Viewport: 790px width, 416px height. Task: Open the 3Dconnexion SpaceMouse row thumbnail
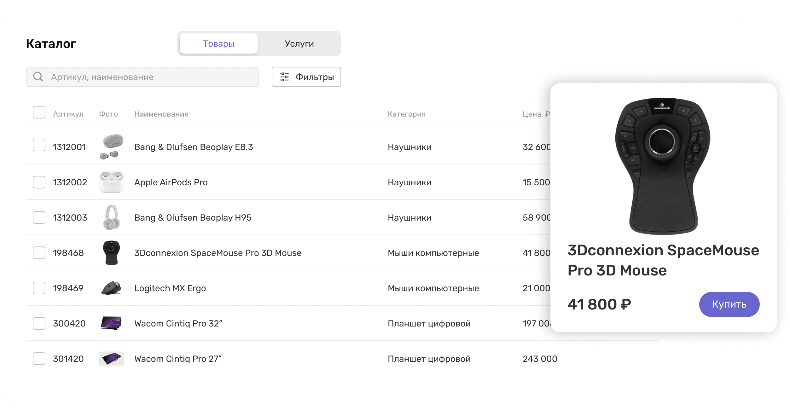pyautogui.click(x=111, y=253)
